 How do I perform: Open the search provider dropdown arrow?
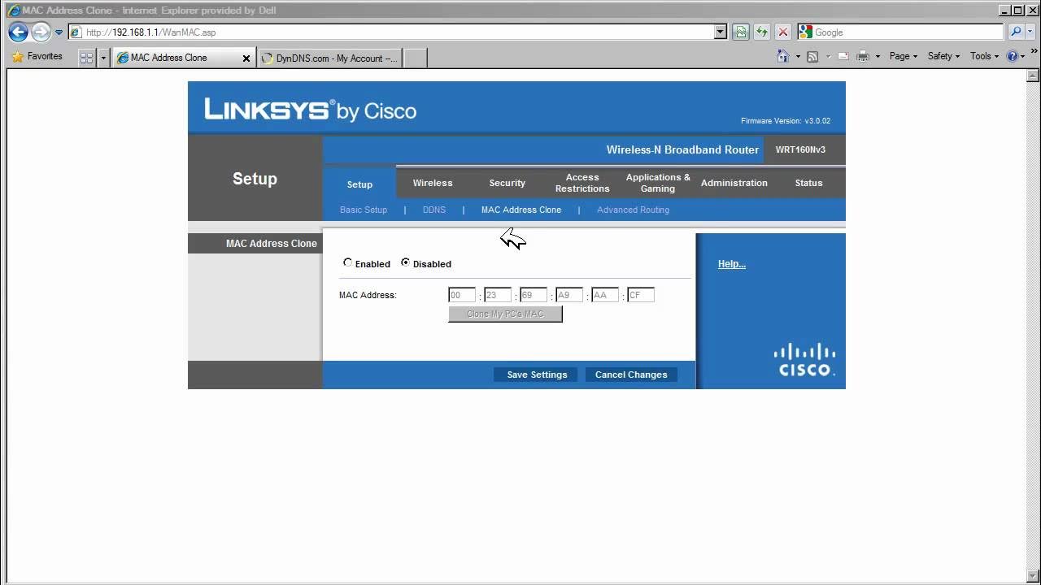(1030, 32)
